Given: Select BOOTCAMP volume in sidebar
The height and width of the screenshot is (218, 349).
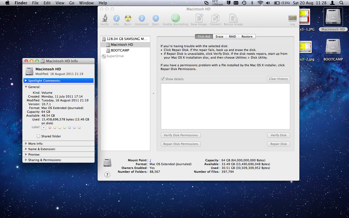Looking at the screenshot, I should pos(125,50).
